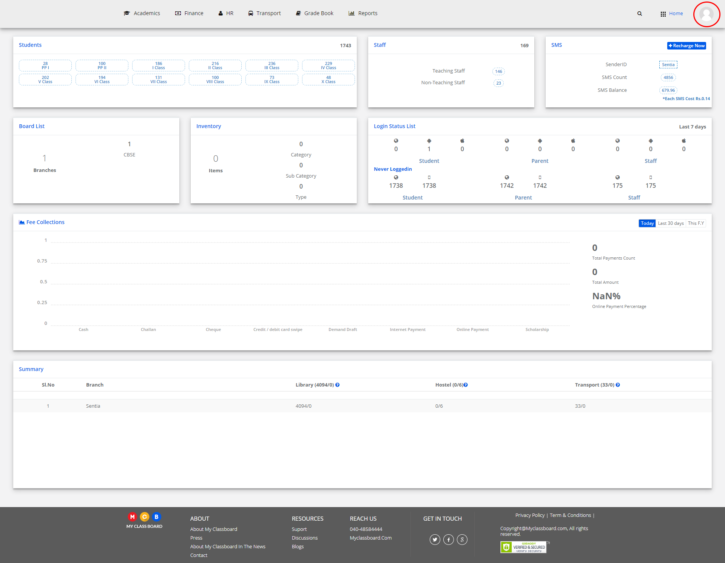Open the user profile avatar
Image resolution: width=725 pixels, height=563 pixels.
tap(706, 14)
